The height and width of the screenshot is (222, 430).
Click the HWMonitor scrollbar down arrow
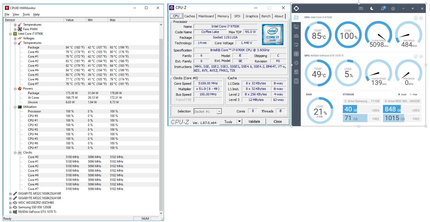coord(161,213)
